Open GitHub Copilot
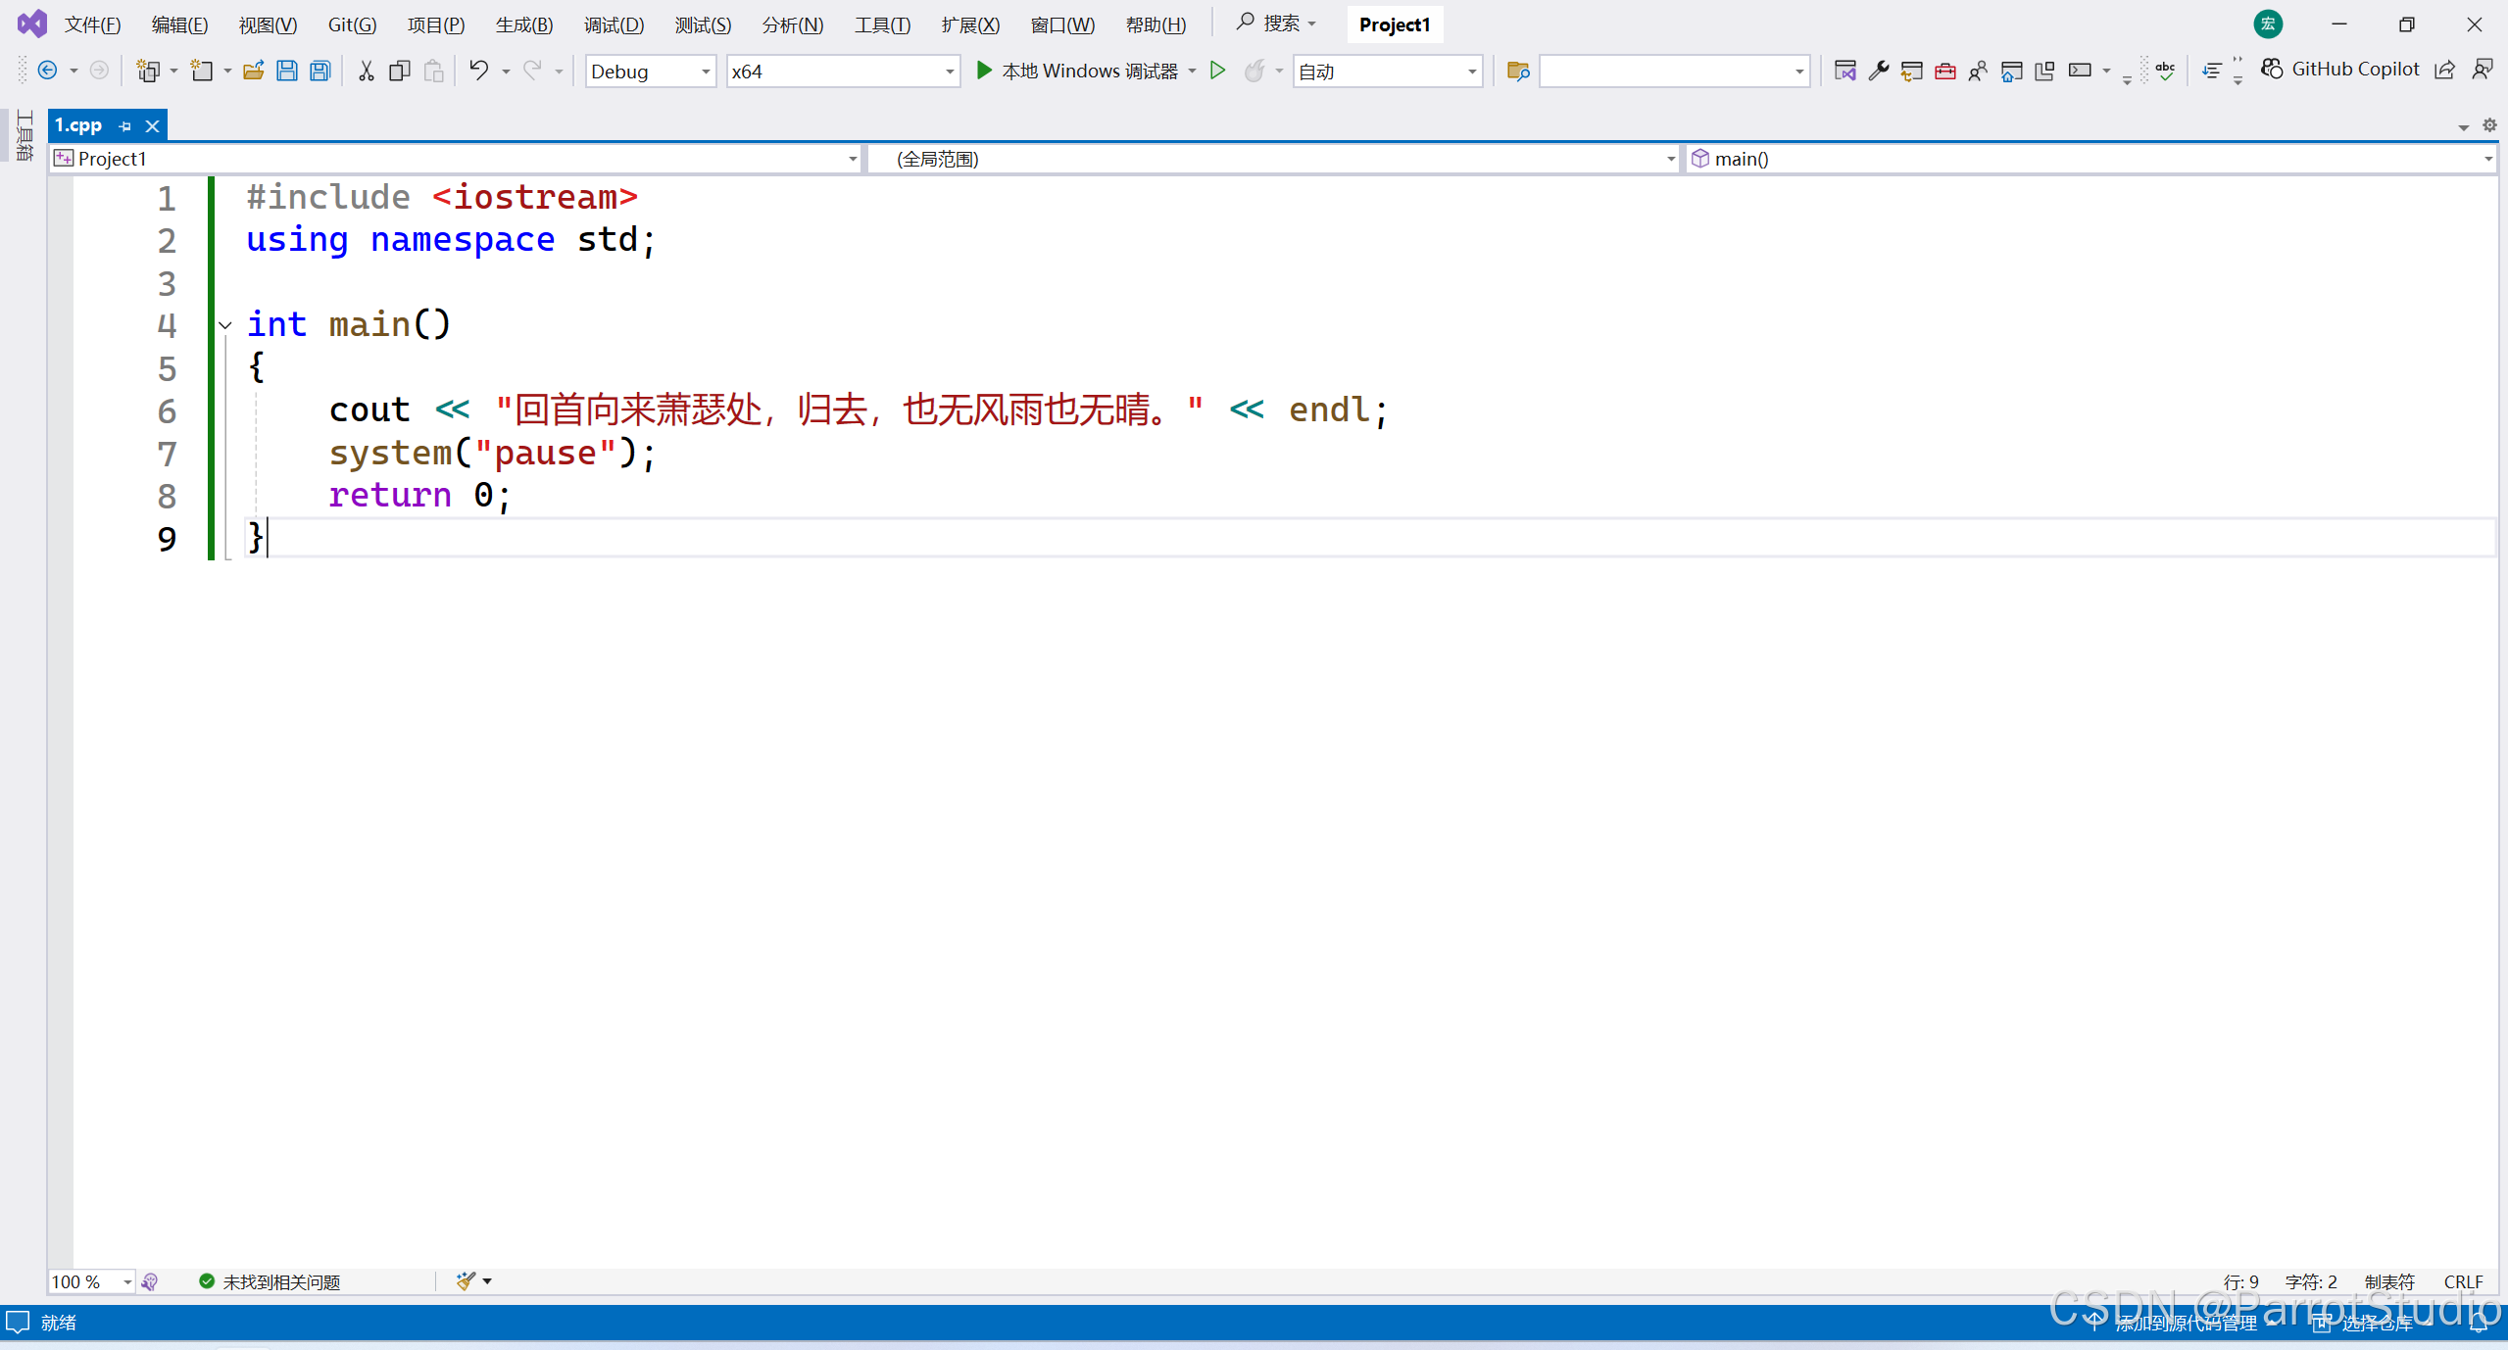The image size is (2508, 1350). tap(2339, 69)
